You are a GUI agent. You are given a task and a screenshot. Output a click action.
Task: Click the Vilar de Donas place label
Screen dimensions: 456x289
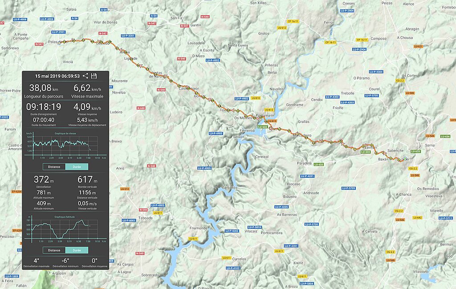(105, 22)
